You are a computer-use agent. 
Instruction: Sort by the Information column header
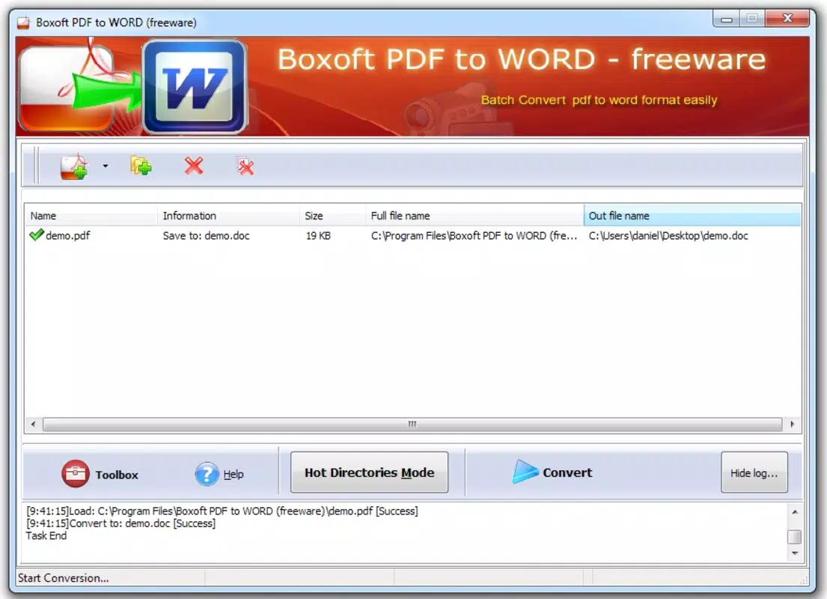coord(228,216)
